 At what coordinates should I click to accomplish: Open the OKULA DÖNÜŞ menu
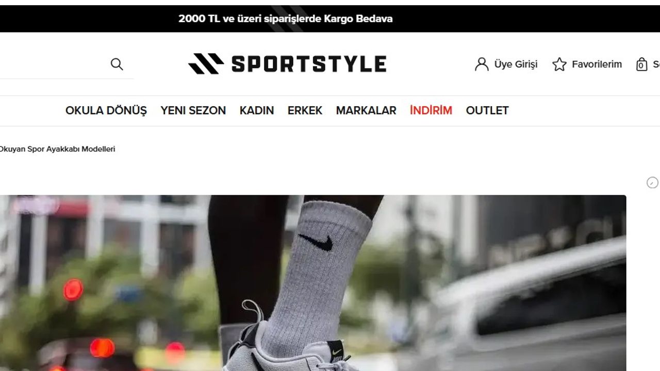click(106, 110)
